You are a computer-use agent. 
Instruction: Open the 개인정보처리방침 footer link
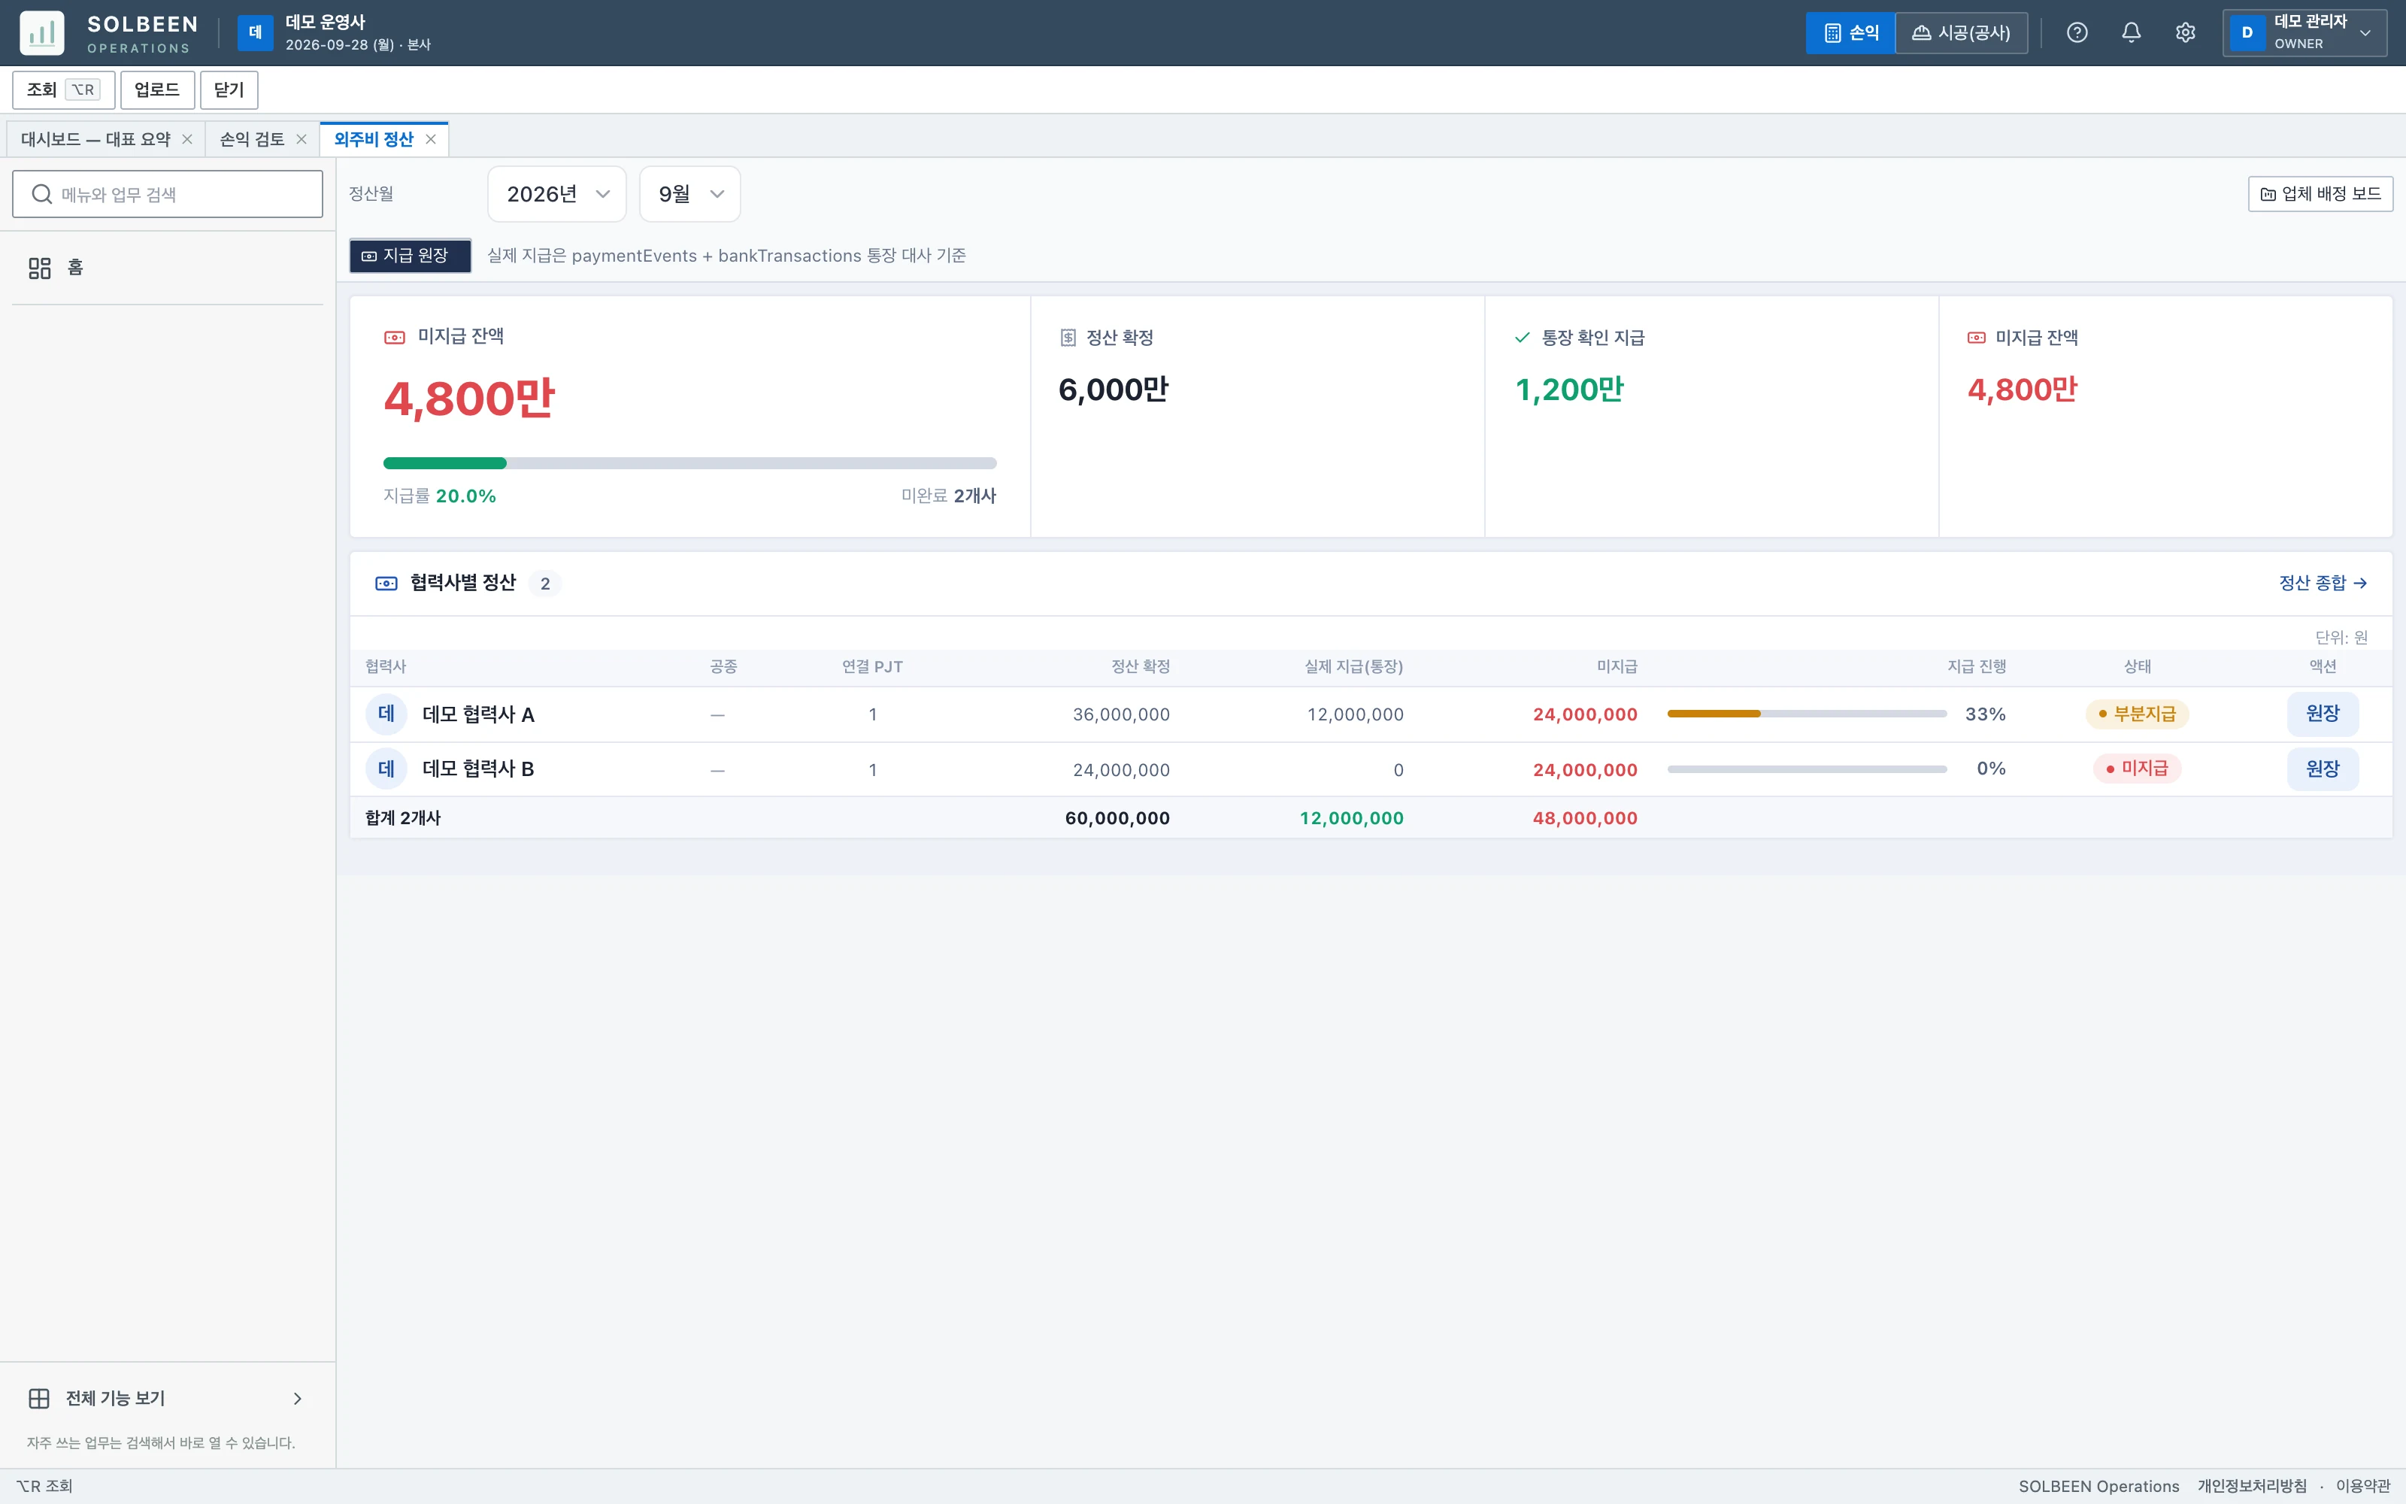2252,1486
